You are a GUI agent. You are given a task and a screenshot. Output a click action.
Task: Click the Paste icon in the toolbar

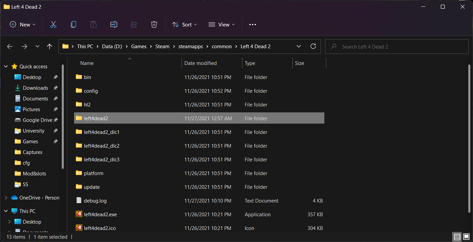point(93,24)
